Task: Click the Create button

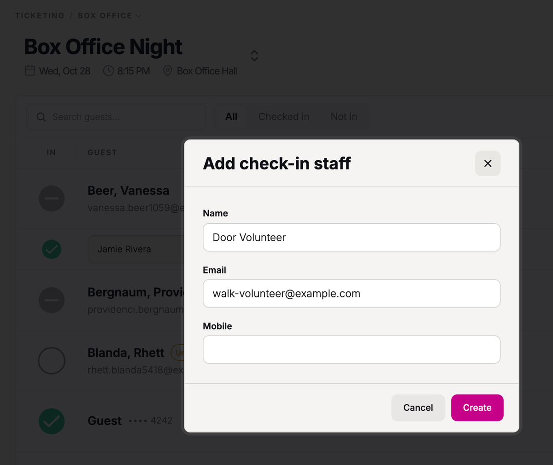Action: [x=477, y=408]
